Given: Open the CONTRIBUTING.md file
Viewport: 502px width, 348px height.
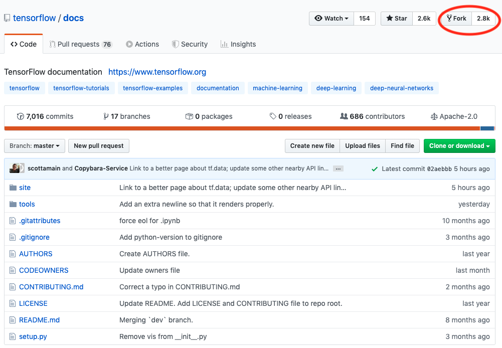Looking at the screenshot, I should click(x=51, y=287).
